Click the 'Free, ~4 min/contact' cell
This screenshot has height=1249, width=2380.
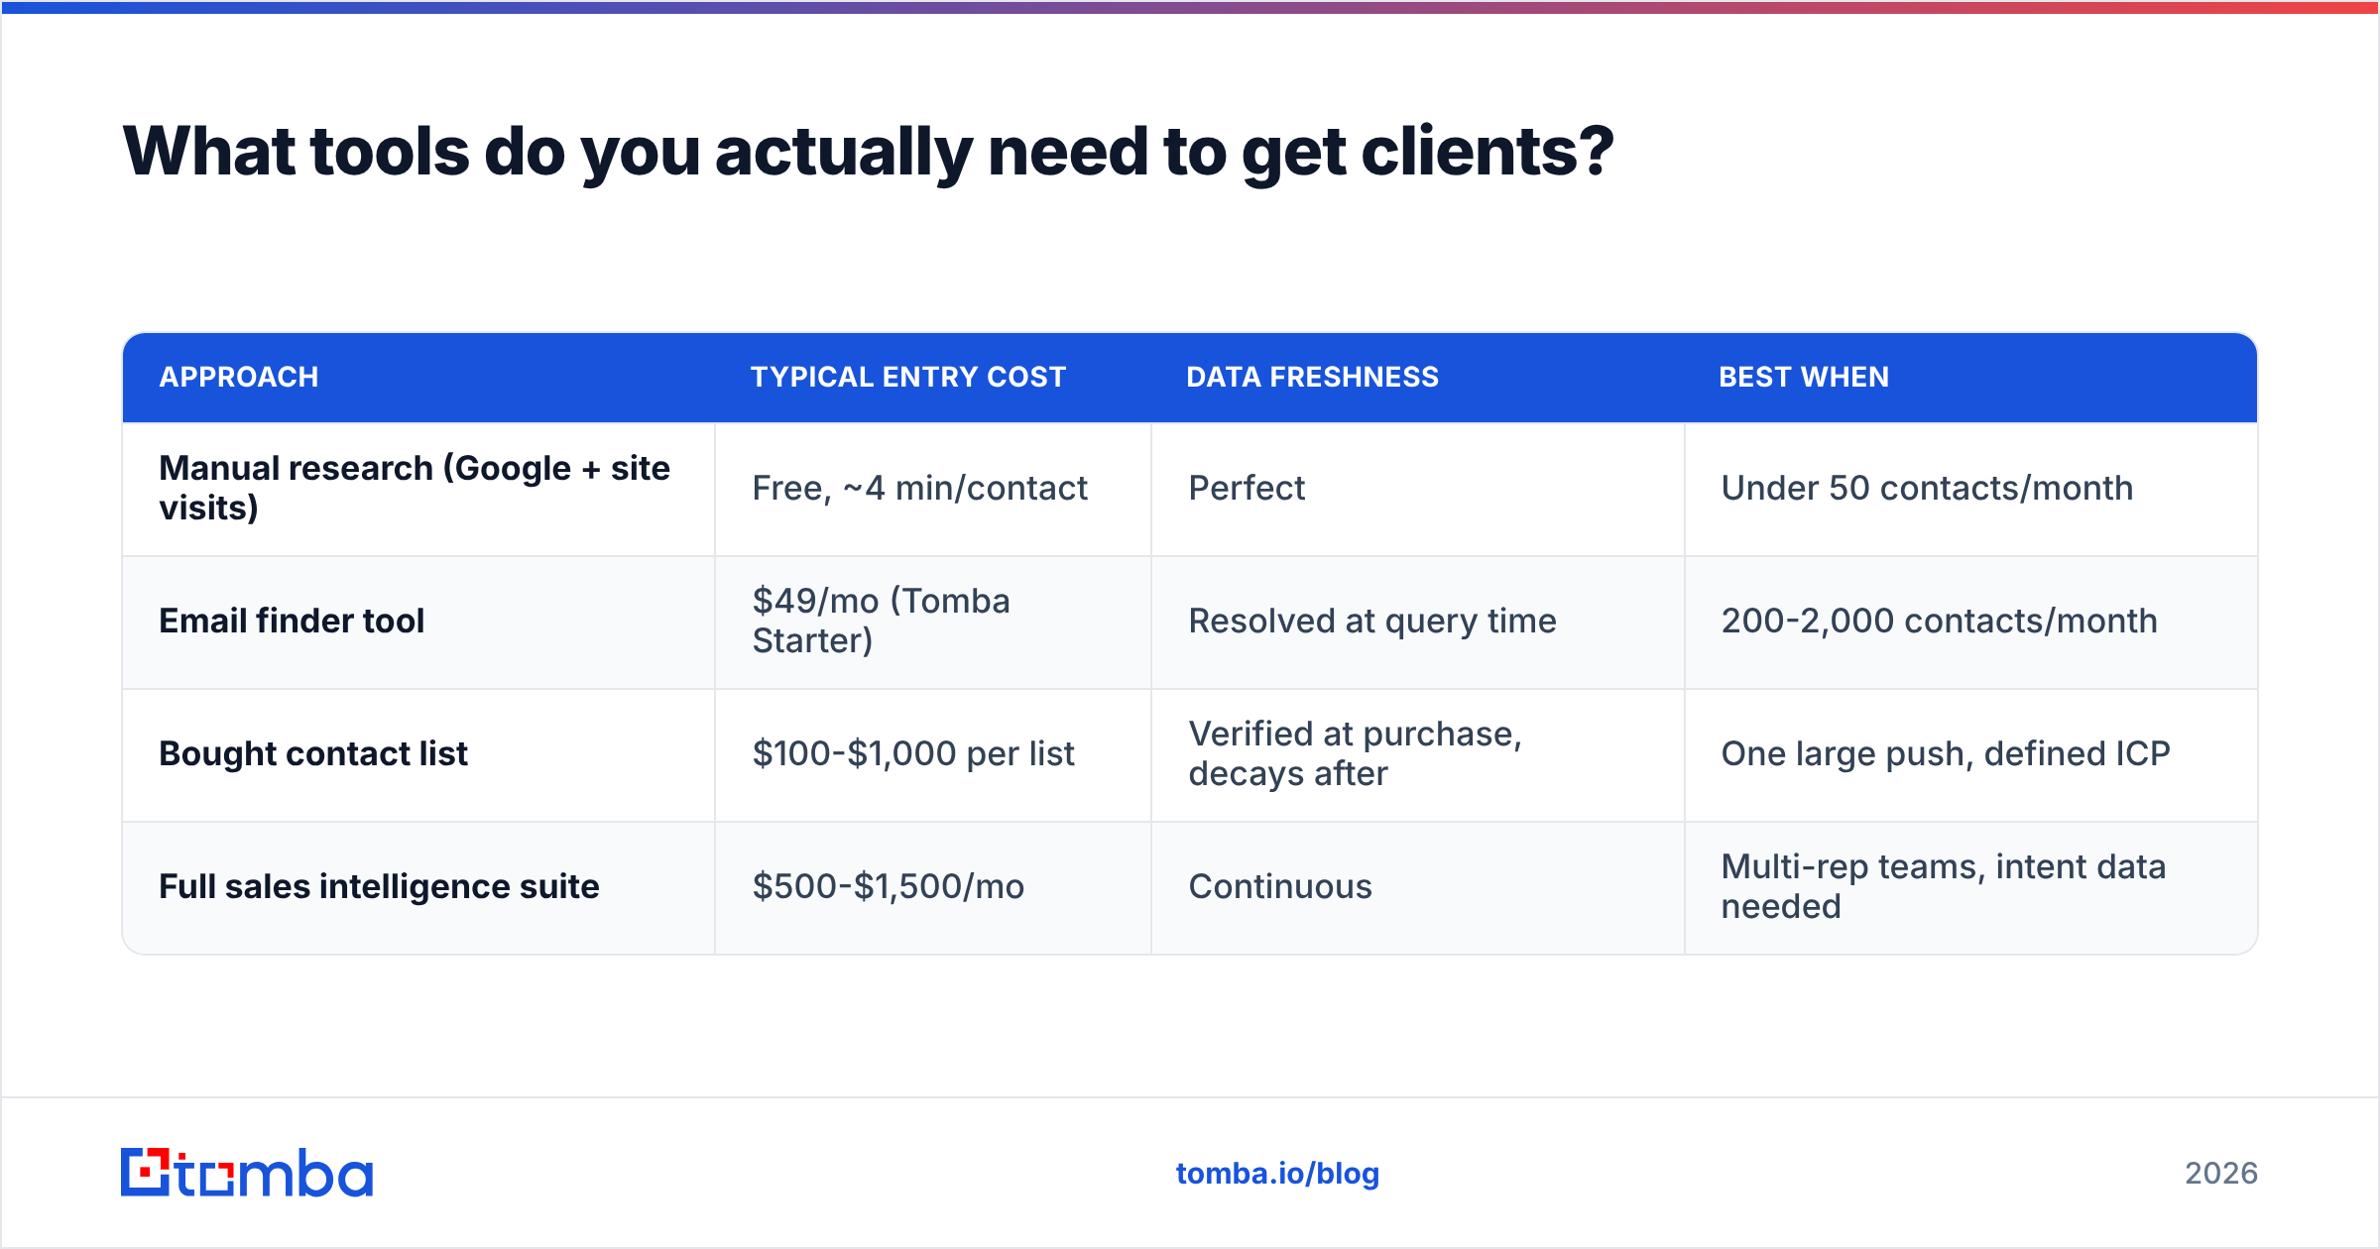pos(932,489)
